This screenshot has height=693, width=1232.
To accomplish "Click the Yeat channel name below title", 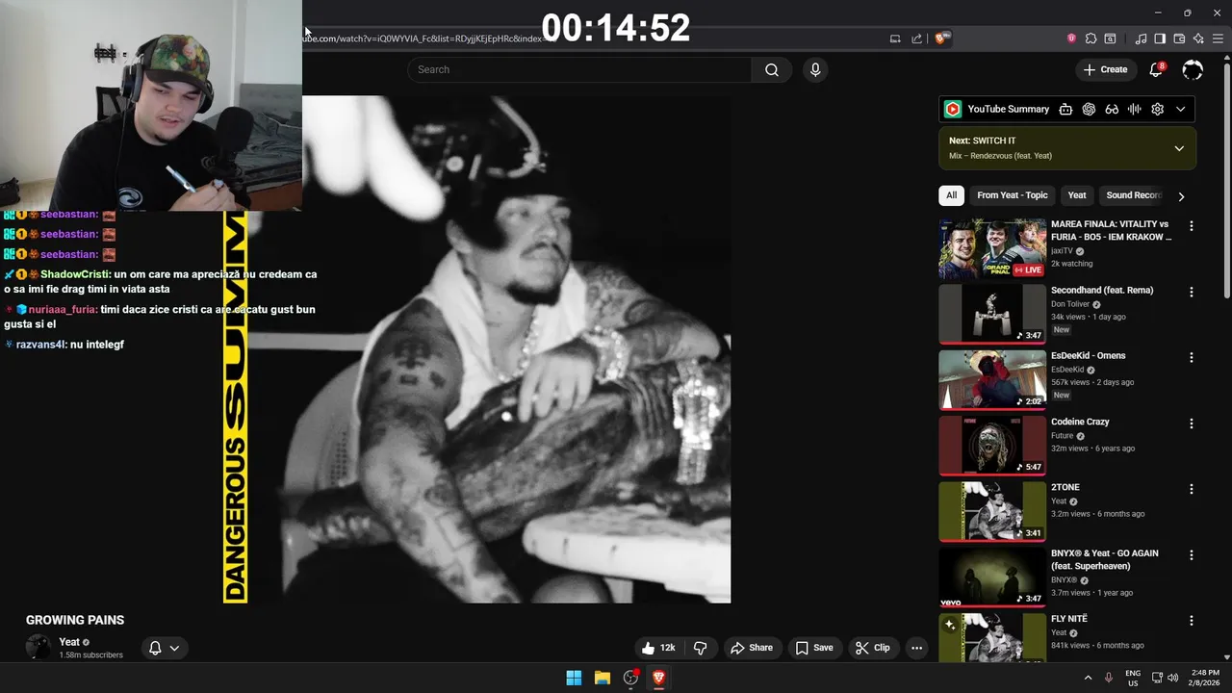I will coord(69,642).
